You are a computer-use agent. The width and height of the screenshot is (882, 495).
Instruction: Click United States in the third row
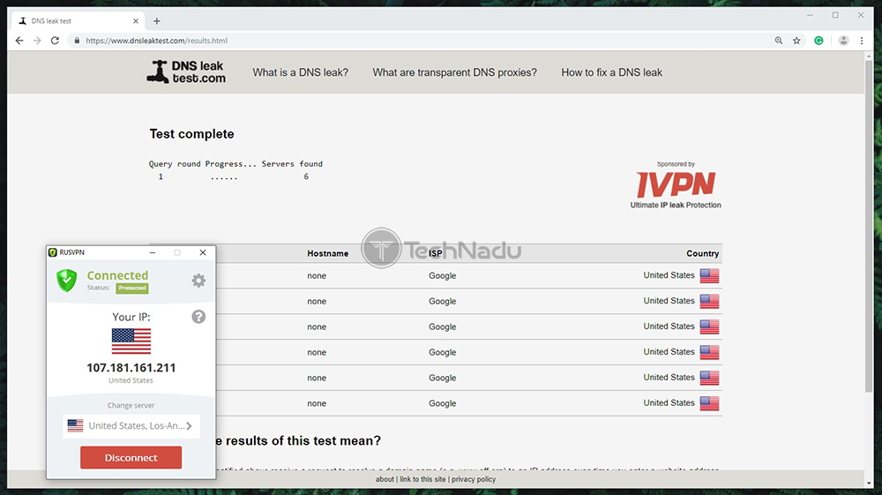pyautogui.click(x=669, y=326)
